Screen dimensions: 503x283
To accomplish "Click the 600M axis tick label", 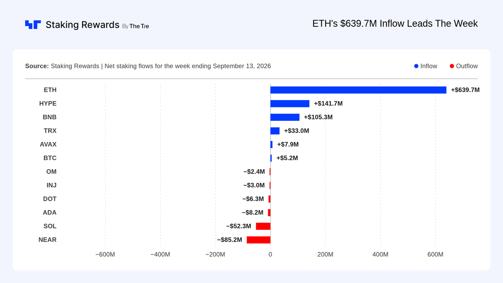I will 435,254.
